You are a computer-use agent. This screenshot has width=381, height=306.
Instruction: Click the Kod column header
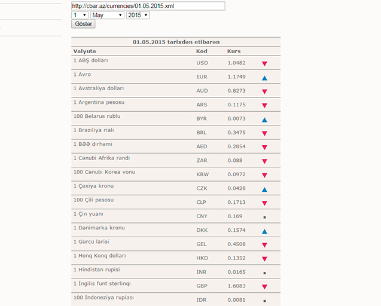pos(202,51)
